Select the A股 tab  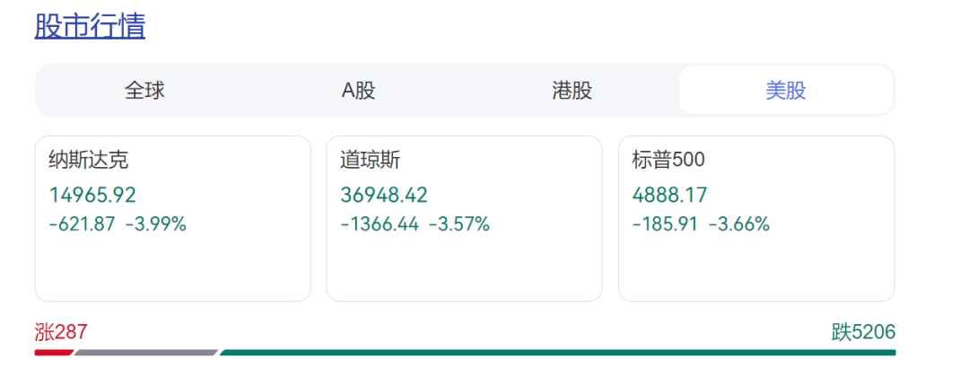coord(358,91)
